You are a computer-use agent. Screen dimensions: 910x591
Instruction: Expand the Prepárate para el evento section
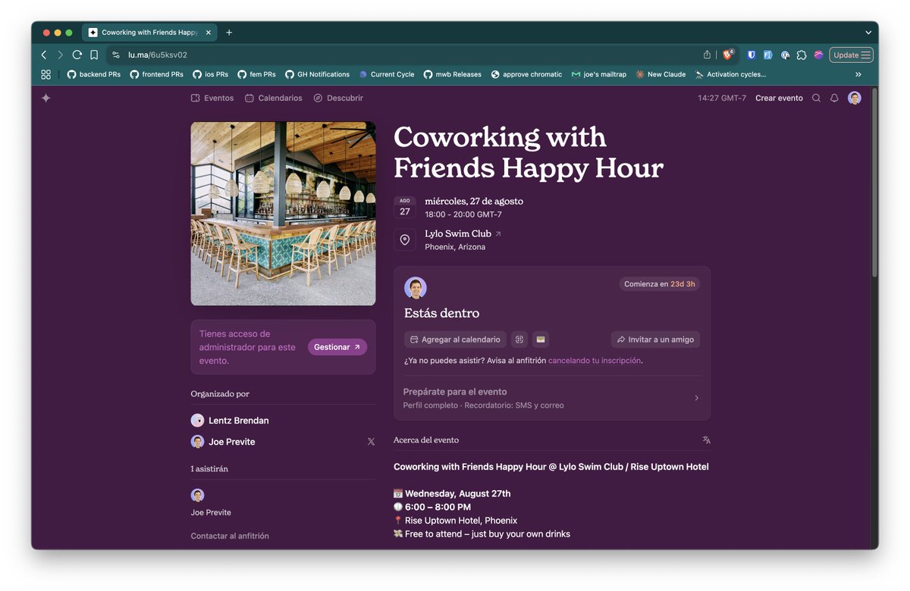(696, 397)
